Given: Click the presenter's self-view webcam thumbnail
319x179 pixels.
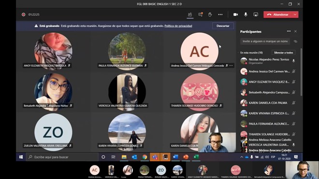Looking at the screenshot, I should 217,142.
